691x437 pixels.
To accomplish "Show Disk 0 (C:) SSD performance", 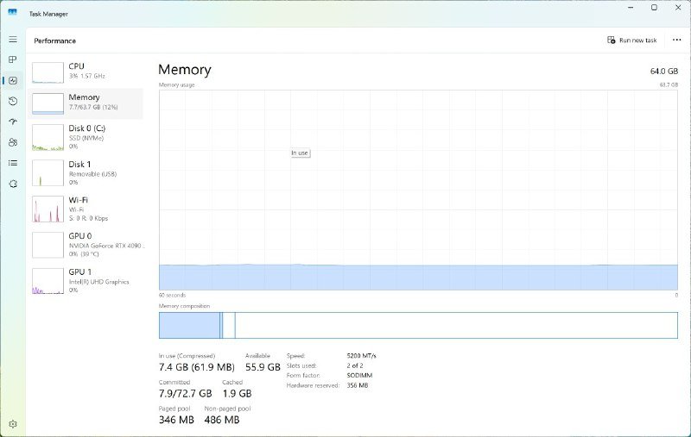I will tap(86, 137).
